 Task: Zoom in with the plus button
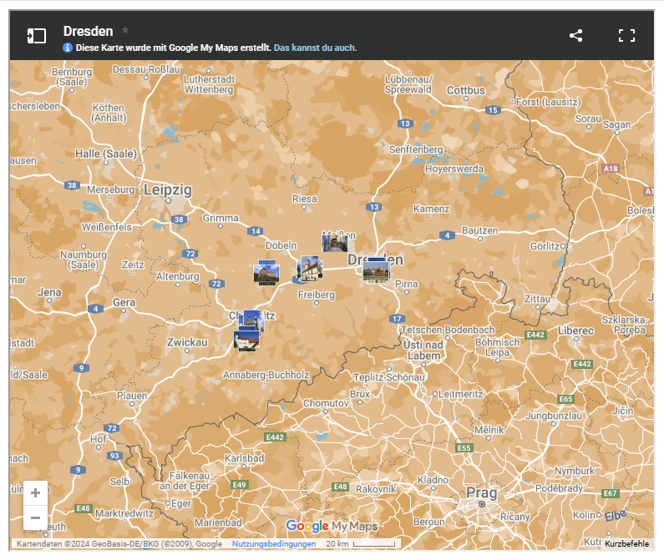pyautogui.click(x=35, y=493)
